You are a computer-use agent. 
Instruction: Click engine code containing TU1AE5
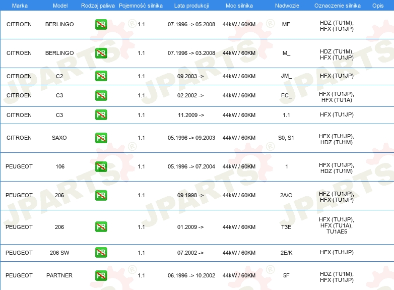click(x=337, y=225)
